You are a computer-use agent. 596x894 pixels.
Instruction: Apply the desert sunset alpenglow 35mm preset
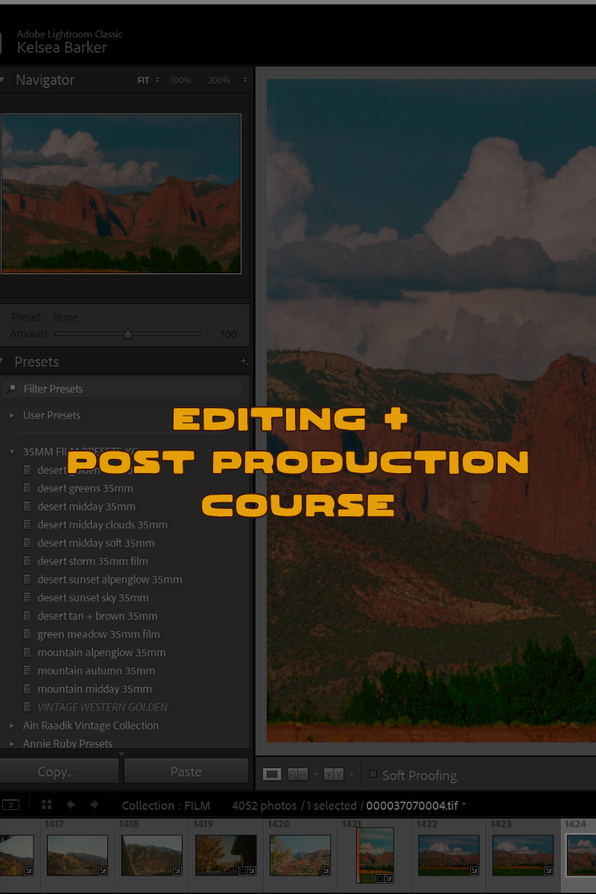pos(110,580)
